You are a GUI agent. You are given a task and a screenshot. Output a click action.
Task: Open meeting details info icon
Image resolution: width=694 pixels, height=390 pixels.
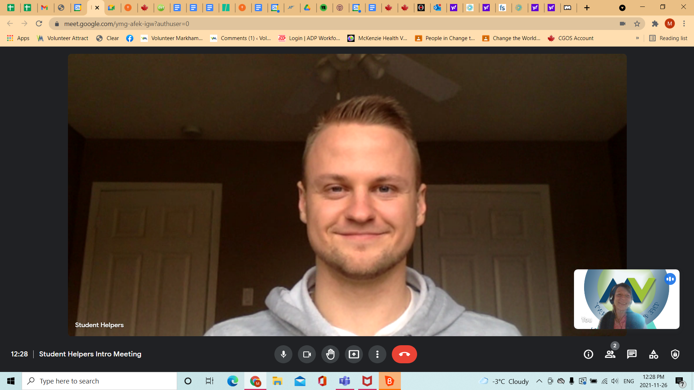tap(588, 354)
